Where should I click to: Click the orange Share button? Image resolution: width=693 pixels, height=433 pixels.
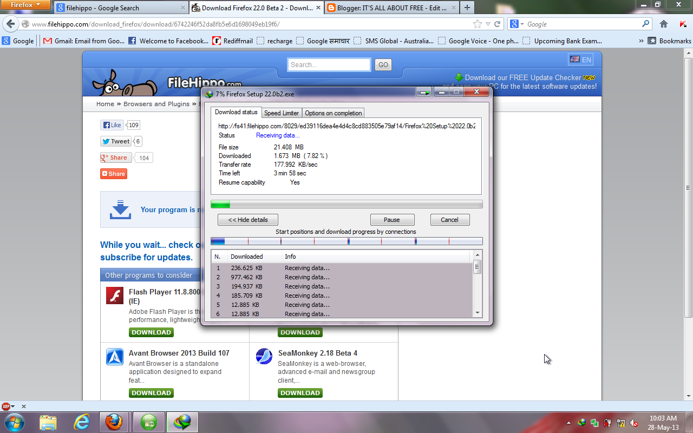[114, 174]
